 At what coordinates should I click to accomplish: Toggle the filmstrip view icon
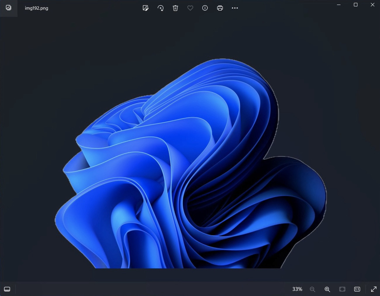[7, 289]
